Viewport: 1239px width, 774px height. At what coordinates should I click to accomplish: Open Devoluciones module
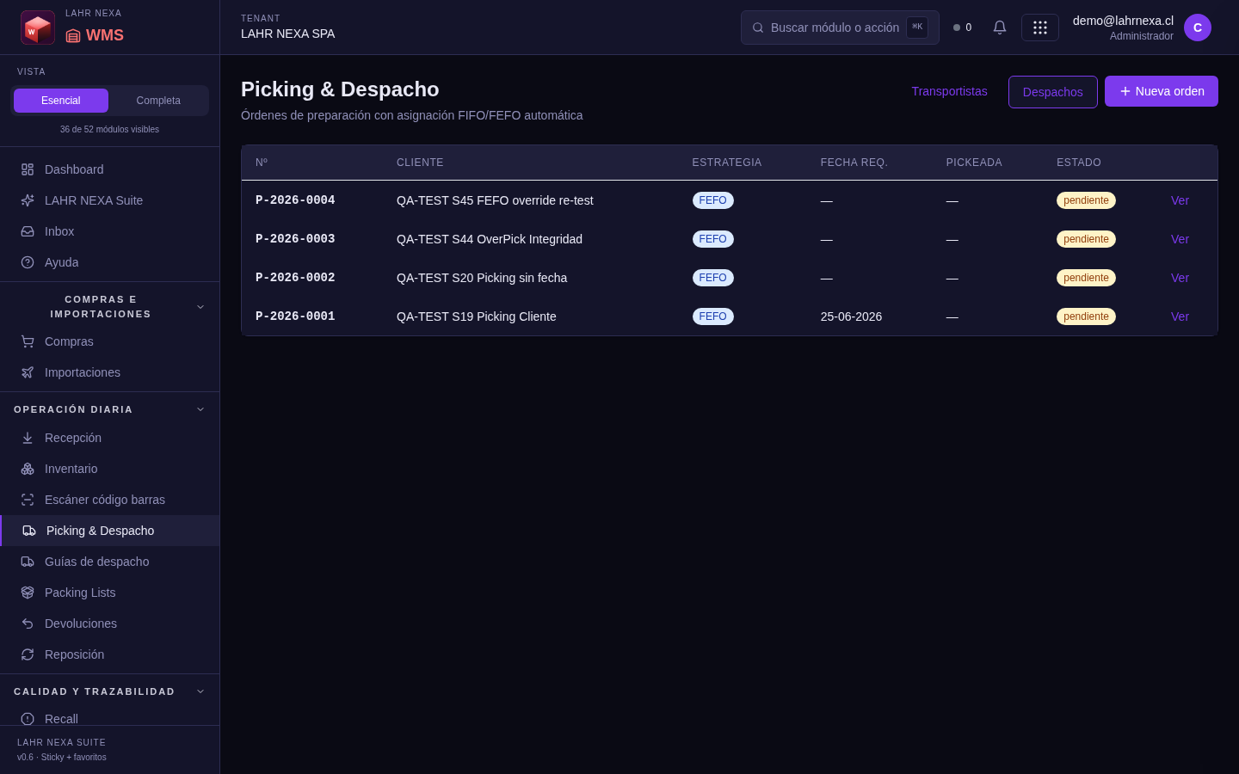110,623
